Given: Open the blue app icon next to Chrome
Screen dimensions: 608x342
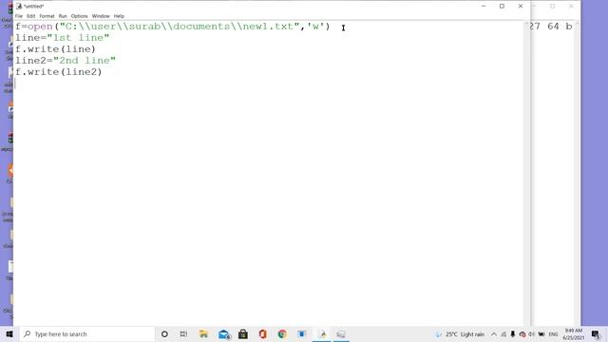Looking at the screenshot, I should tap(302, 333).
